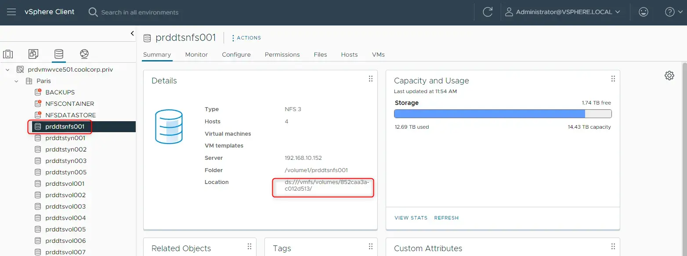Click the vSphere Client title
The height and width of the screenshot is (256, 687).
tap(50, 12)
